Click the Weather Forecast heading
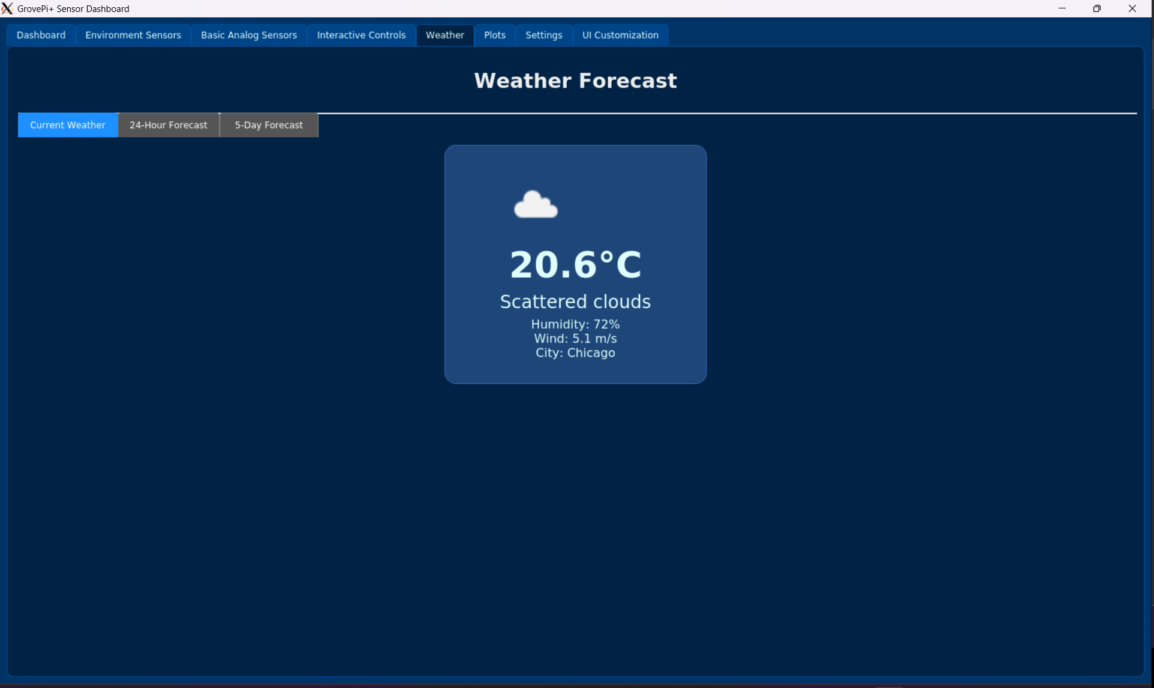 tap(575, 80)
